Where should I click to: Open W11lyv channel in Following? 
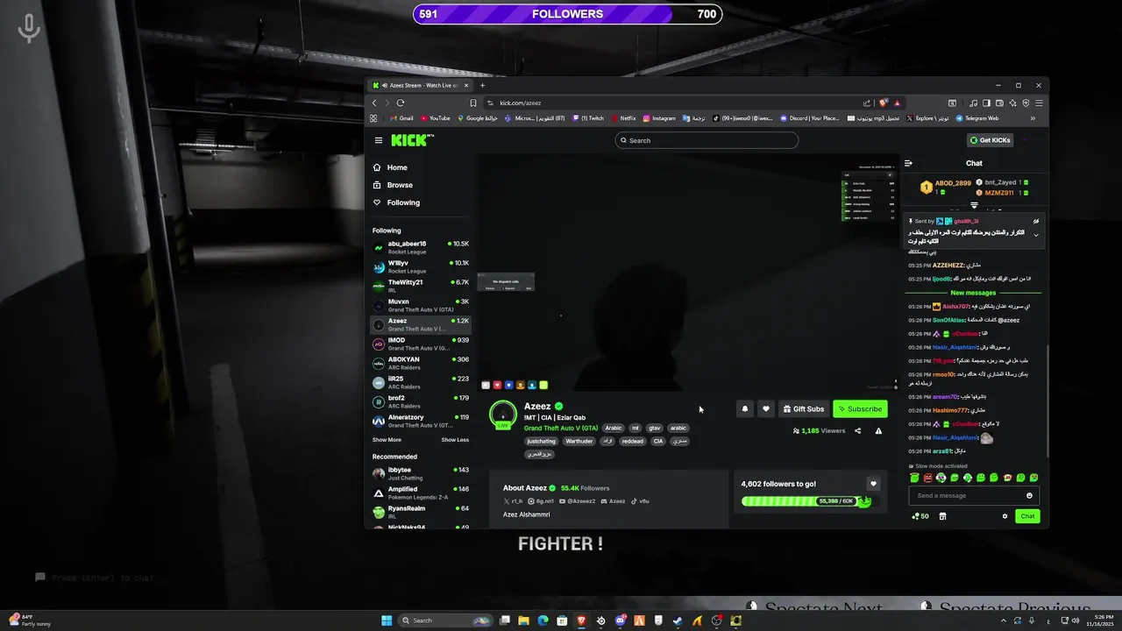point(421,266)
